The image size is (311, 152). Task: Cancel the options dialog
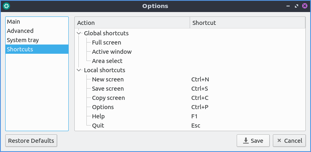tap(289, 141)
